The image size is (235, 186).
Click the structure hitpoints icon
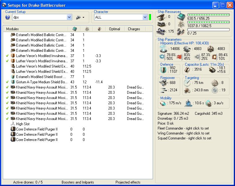click(x=210, y=49)
